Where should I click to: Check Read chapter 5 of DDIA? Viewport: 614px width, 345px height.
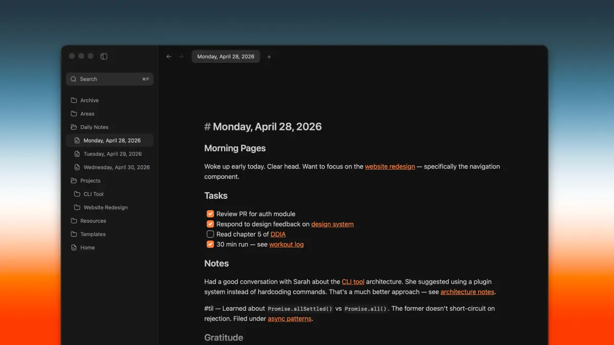tap(210, 234)
